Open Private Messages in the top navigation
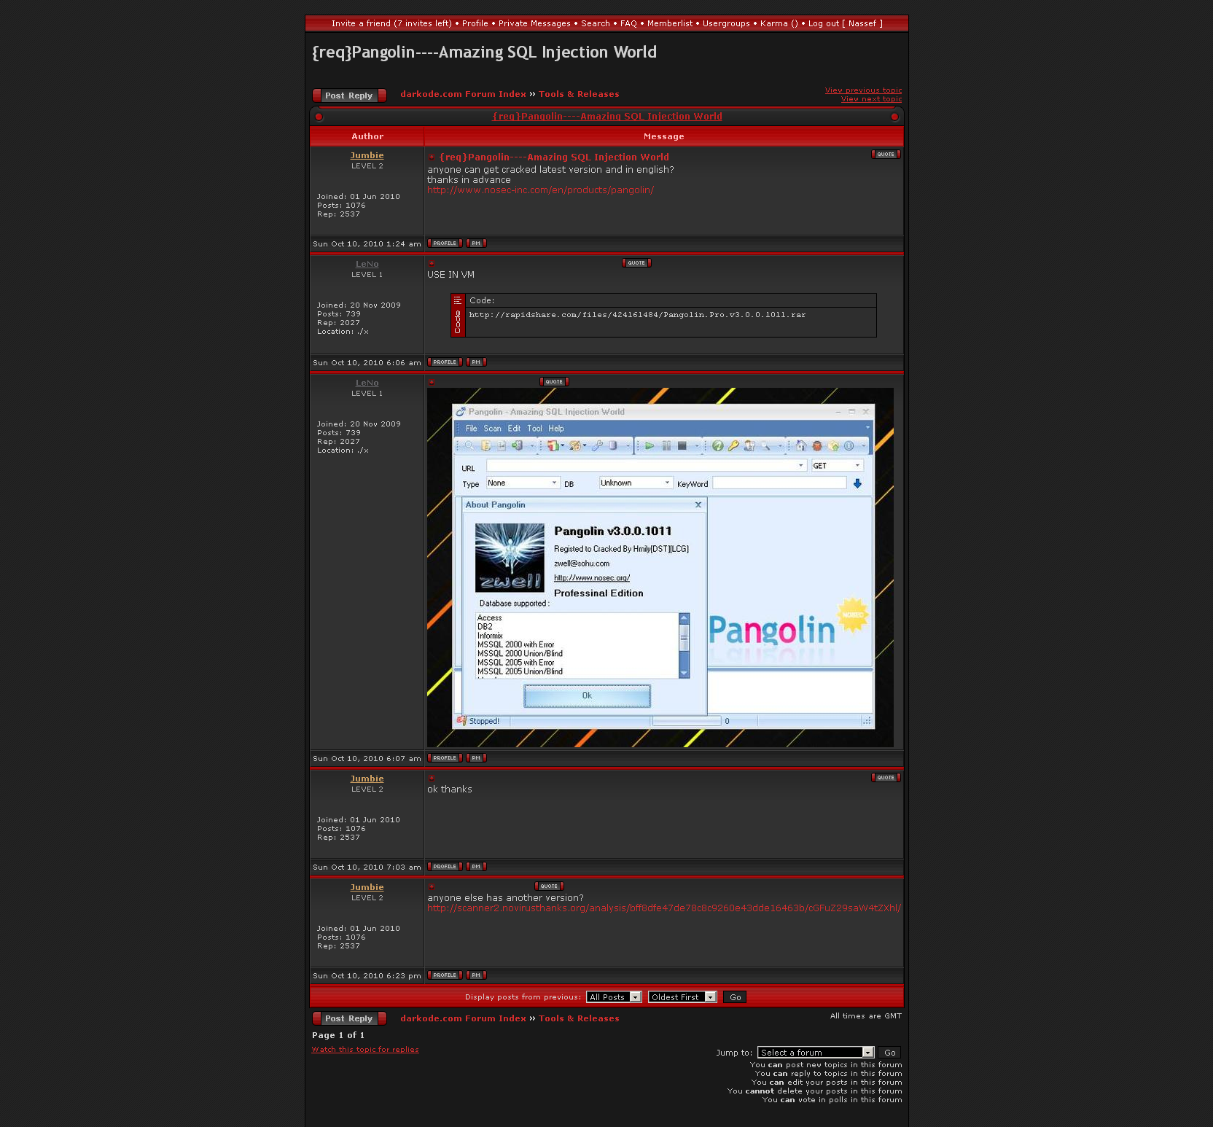Viewport: 1213px width, 1127px height. pyautogui.click(x=534, y=23)
